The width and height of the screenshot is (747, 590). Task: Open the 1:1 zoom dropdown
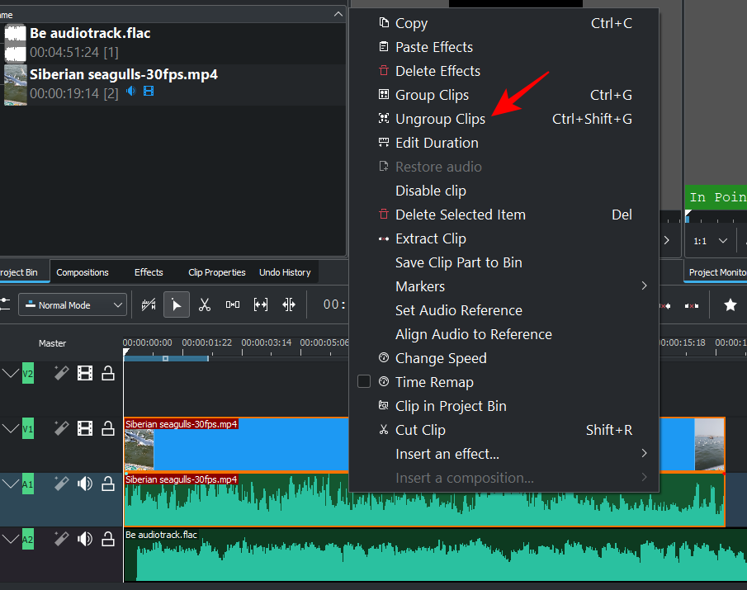[711, 241]
